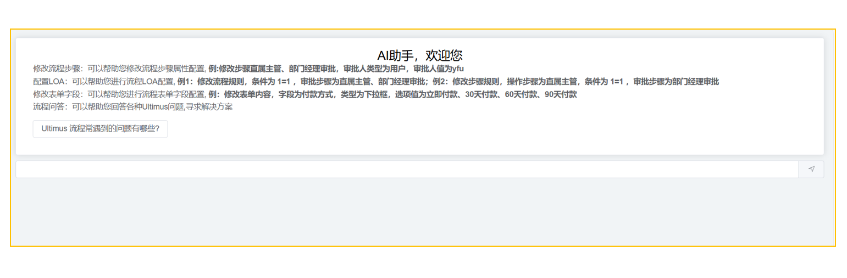Screen dimensions: 847x278
Task: Click the "AI助手，欢迎您" heading
Action: point(420,55)
